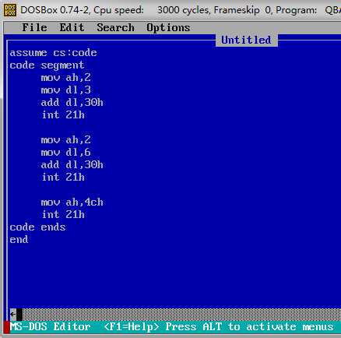Click the 'mov dl,3' line

(x=65, y=90)
